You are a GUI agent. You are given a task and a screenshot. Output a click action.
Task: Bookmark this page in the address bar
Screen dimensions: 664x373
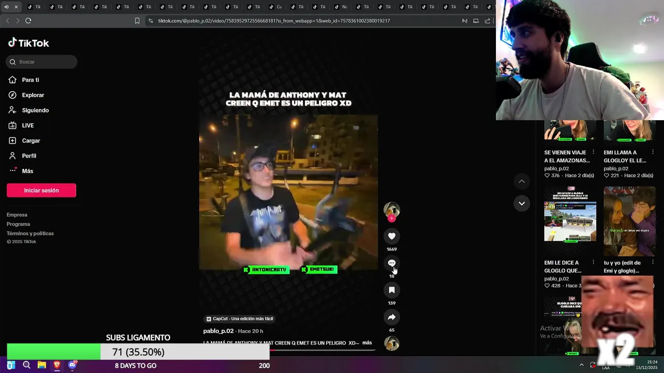pos(137,21)
